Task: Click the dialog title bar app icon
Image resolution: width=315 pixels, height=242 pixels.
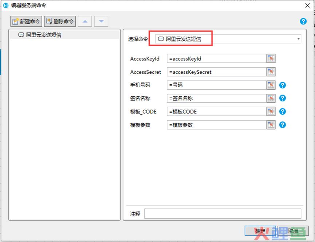Action: pos(6,5)
